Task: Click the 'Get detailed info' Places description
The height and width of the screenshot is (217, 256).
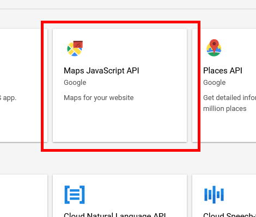Action: pos(229,98)
